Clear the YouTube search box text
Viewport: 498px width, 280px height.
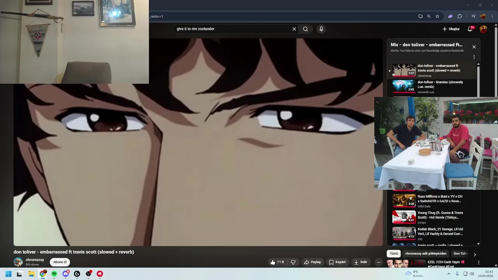pos(294,29)
